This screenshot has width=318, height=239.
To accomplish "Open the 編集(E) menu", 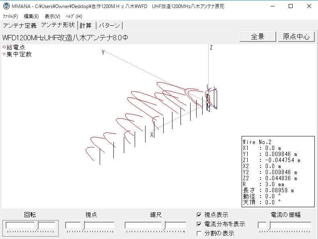I will point(31,16).
